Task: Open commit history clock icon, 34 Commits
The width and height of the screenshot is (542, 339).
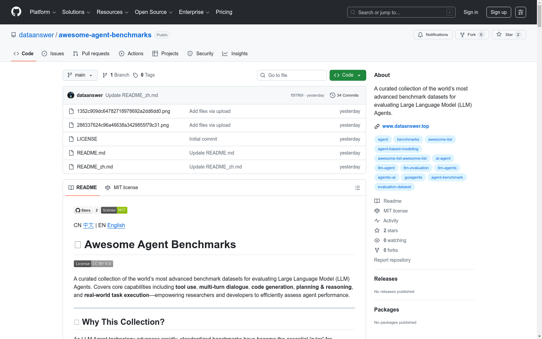Action: click(344, 95)
